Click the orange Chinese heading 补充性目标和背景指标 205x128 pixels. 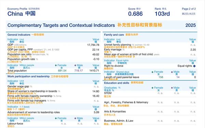(140, 25)
